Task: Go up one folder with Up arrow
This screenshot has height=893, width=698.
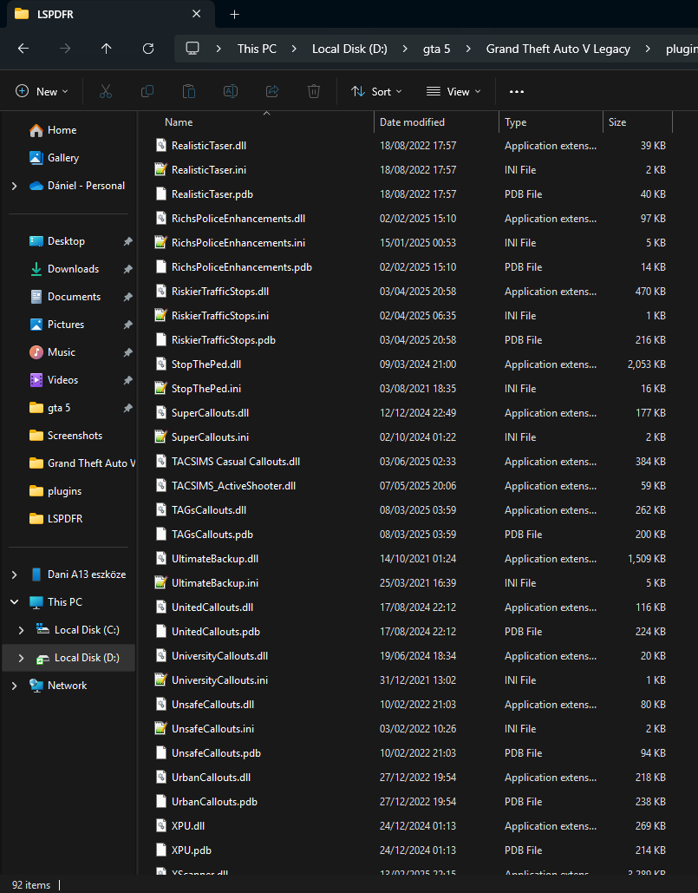Action: (x=107, y=49)
